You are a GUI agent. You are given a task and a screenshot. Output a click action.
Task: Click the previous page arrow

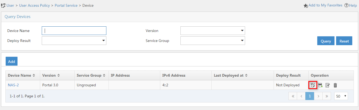pyautogui.click(x=301, y=96)
